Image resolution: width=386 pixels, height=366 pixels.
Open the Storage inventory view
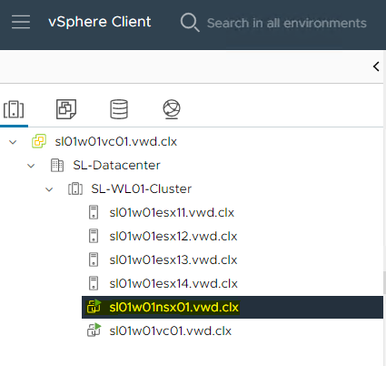[119, 109]
